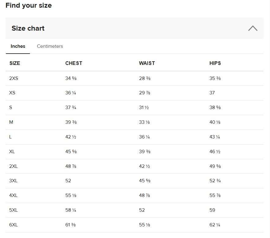270x238 pixels.
Task: Select the XS size row label
Action: pos(12,93)
